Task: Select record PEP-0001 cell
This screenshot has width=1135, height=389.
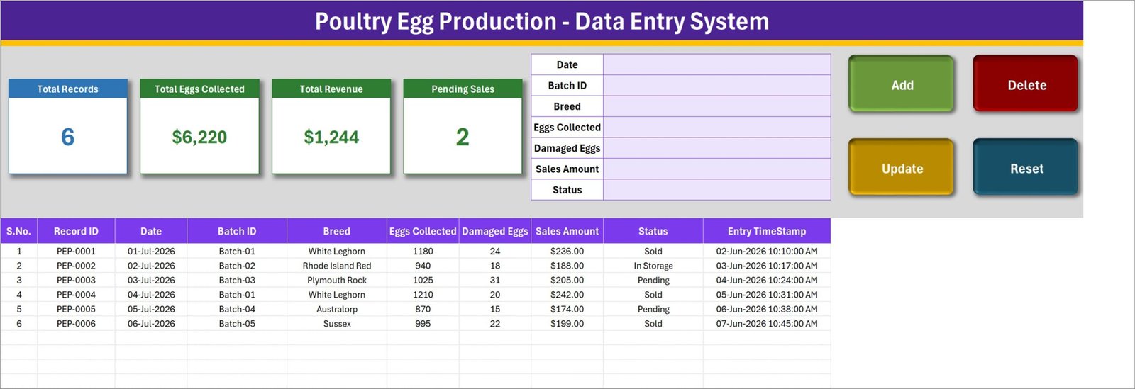Action: pyautogui.click(x=76, y=251)
